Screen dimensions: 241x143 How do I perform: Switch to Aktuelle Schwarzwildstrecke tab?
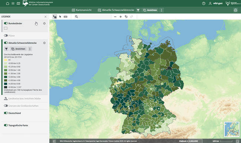point(116,10)
